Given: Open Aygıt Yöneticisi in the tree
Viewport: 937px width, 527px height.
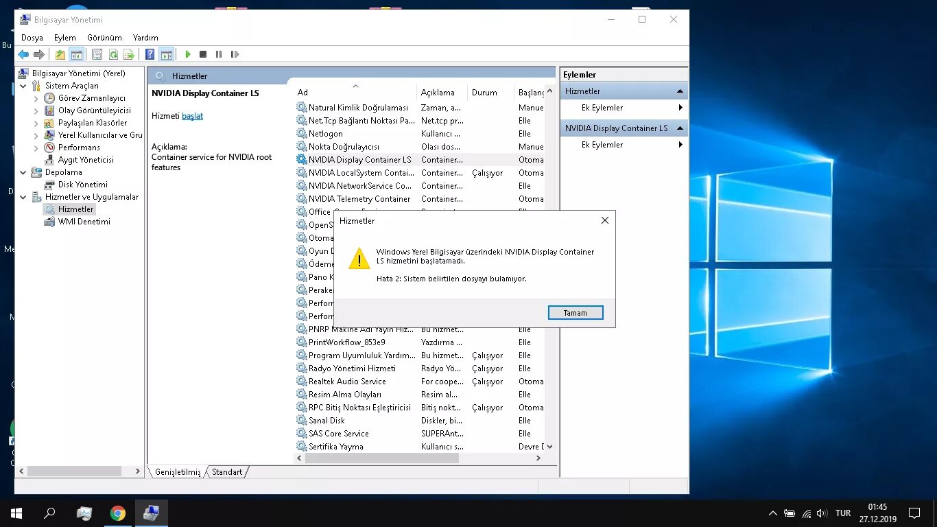Looking at the screenshot, I should [x=86, y=160].
